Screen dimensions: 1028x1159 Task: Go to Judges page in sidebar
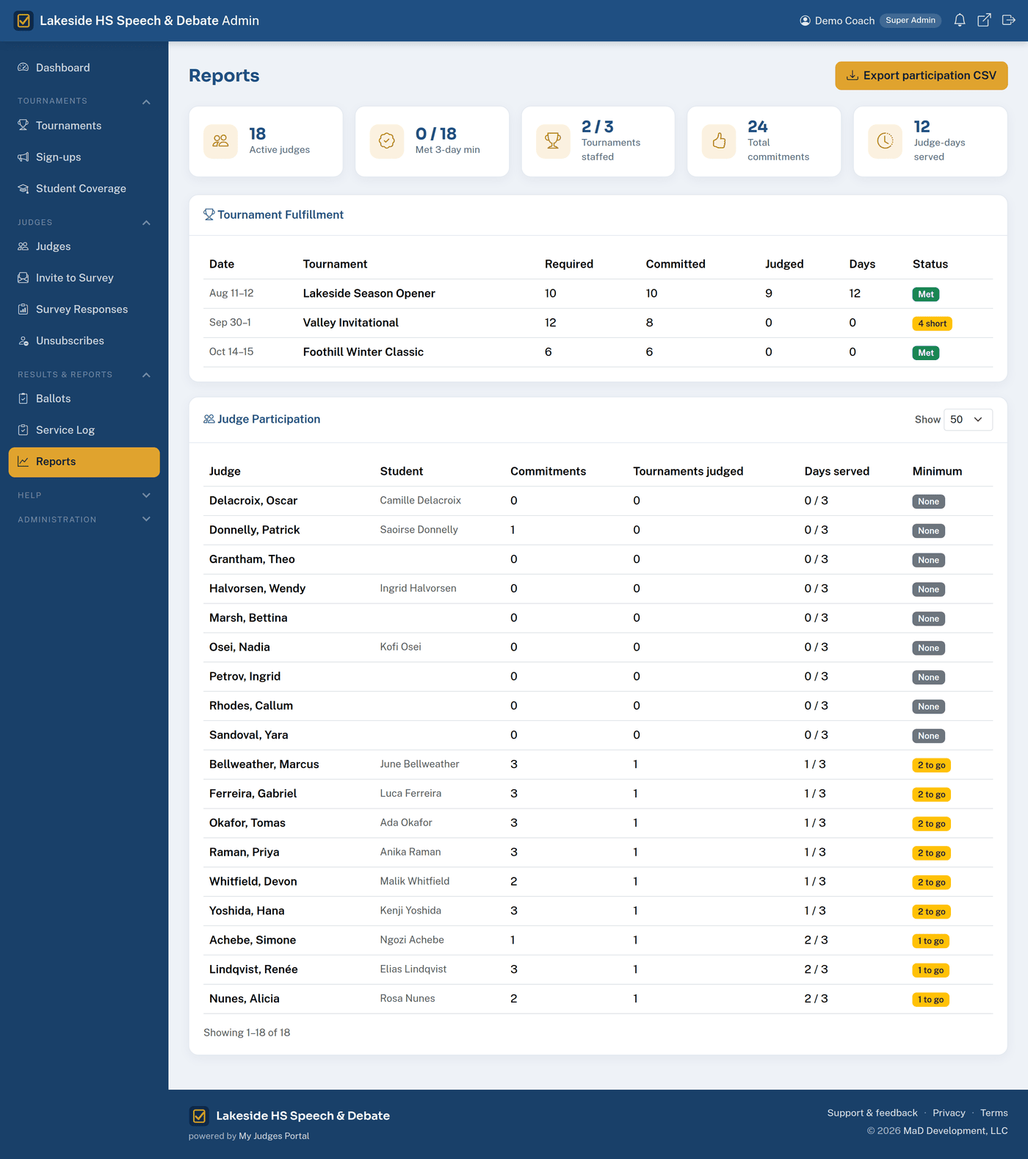point(84,246)
